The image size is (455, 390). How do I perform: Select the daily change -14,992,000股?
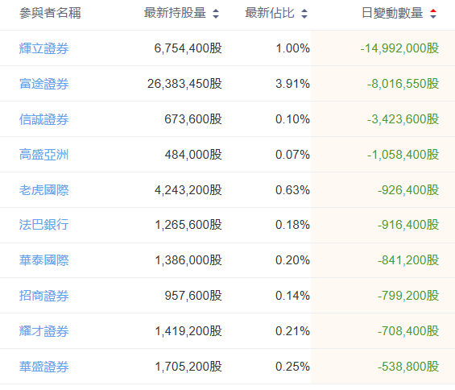click(x=399, y=48)
